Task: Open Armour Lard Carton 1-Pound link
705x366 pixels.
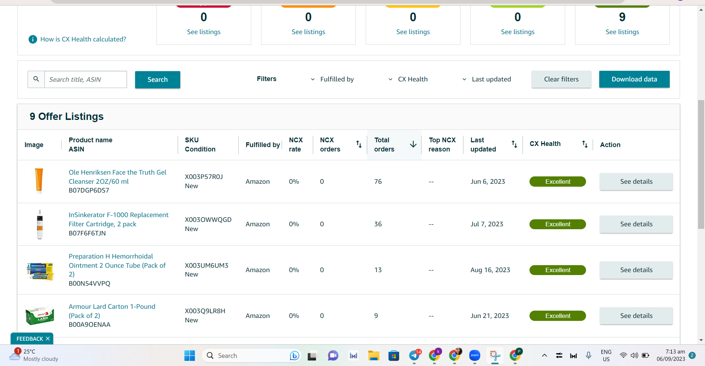Action: coord(112,311)
